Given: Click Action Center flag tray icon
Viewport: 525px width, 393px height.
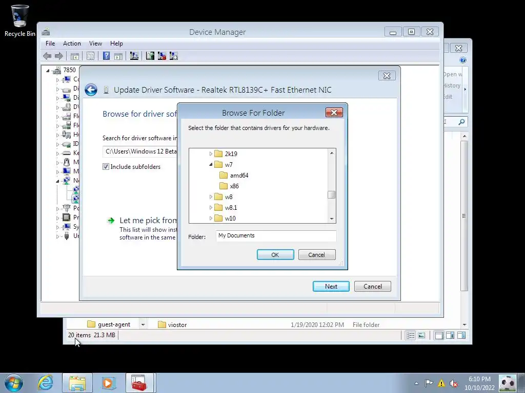Looking at the screenshot, I should 429,383.
